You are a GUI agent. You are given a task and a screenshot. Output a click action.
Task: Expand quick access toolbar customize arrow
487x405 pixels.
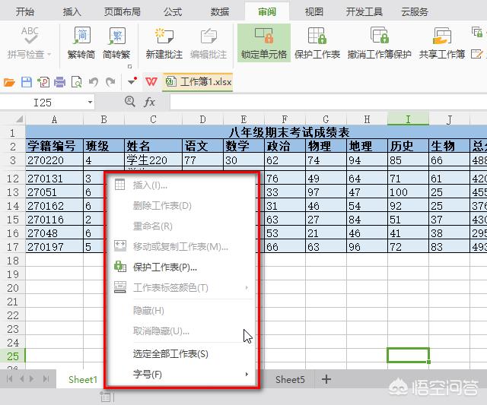pos(132,81)
